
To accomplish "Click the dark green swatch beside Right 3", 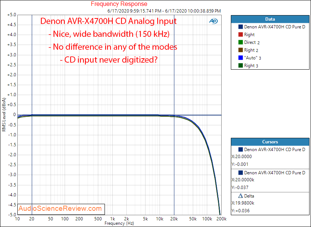I will coord(240,65).
